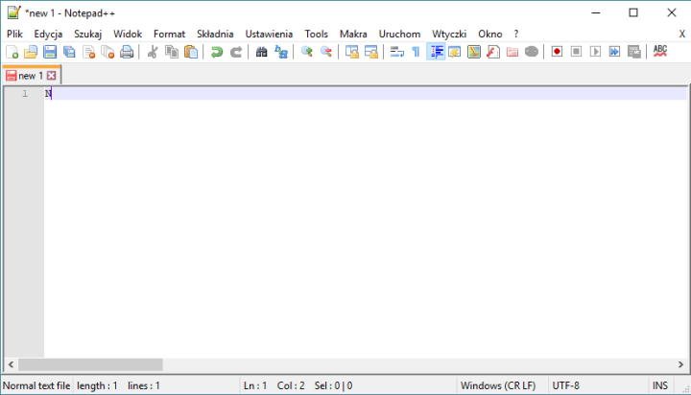Stop macro recording square icon
The width and height of the screenshot is (691, 395).
pos(576,52)
